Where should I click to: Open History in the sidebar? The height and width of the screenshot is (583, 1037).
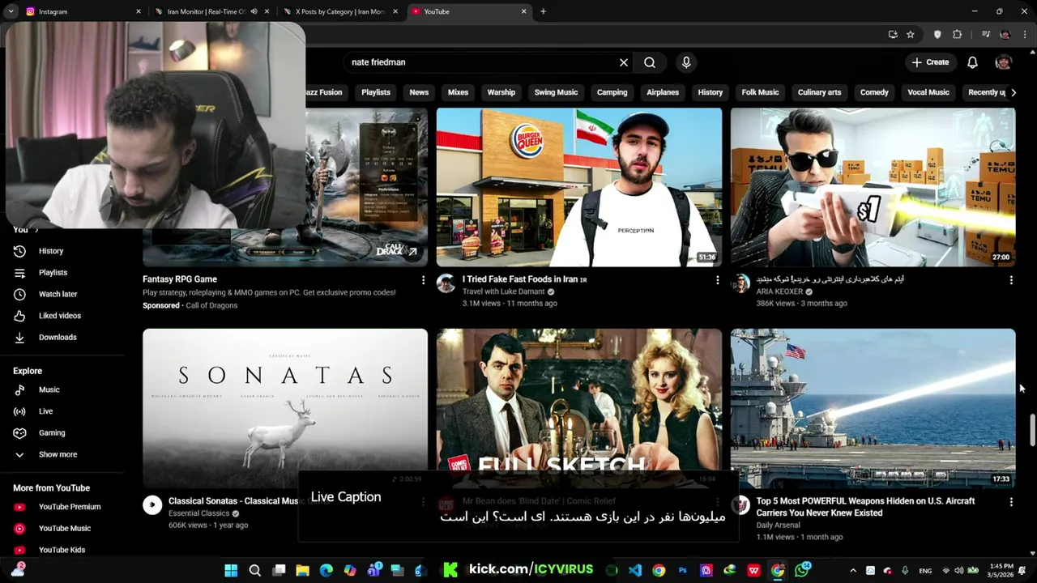(50, 251)
